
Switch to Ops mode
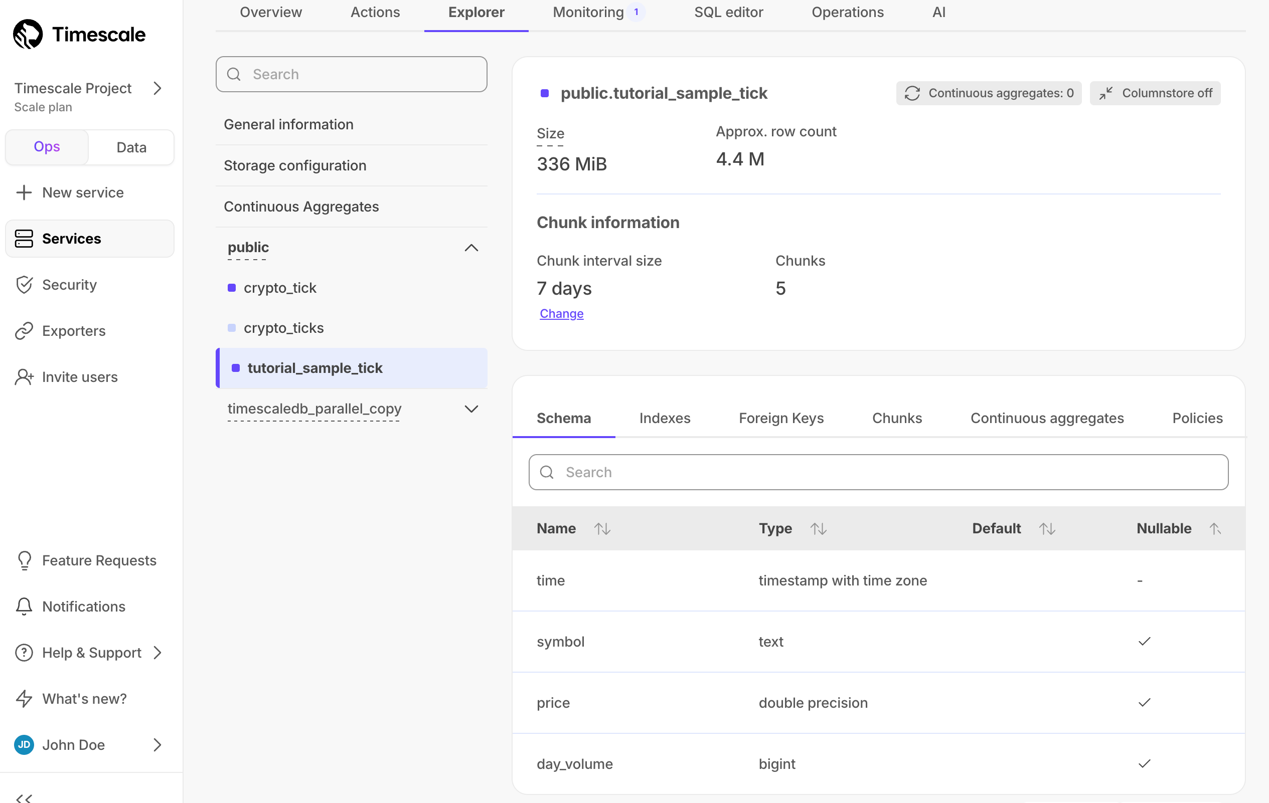[47, 147]
